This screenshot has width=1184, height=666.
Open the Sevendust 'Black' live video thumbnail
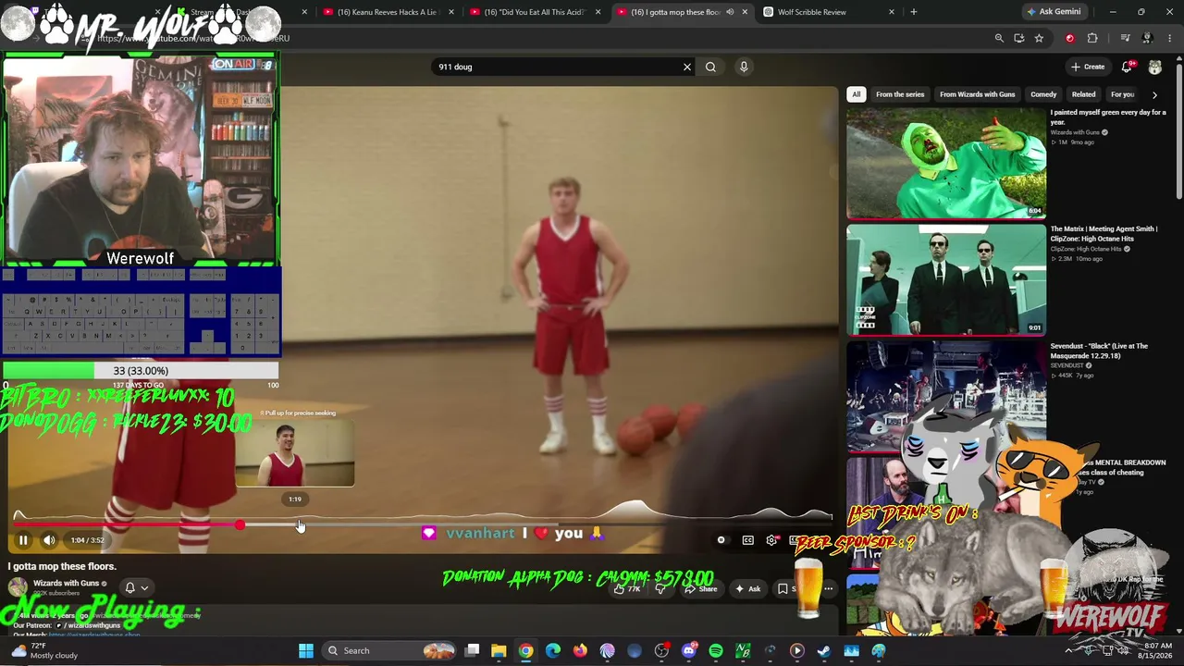tap(946, 396)
